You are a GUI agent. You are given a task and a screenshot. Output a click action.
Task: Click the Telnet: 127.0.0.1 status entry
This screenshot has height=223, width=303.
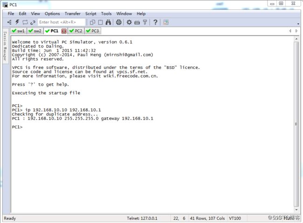[142, 218]
